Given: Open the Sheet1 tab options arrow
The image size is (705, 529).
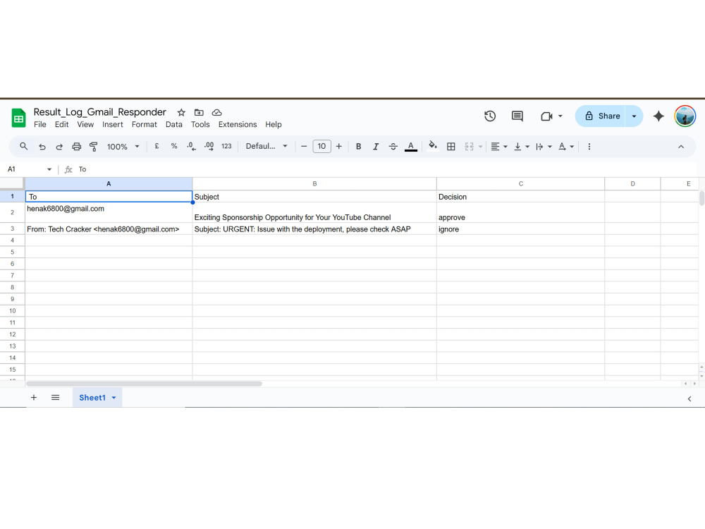Looking at the screenshot, I should click(x=114, y=398).
